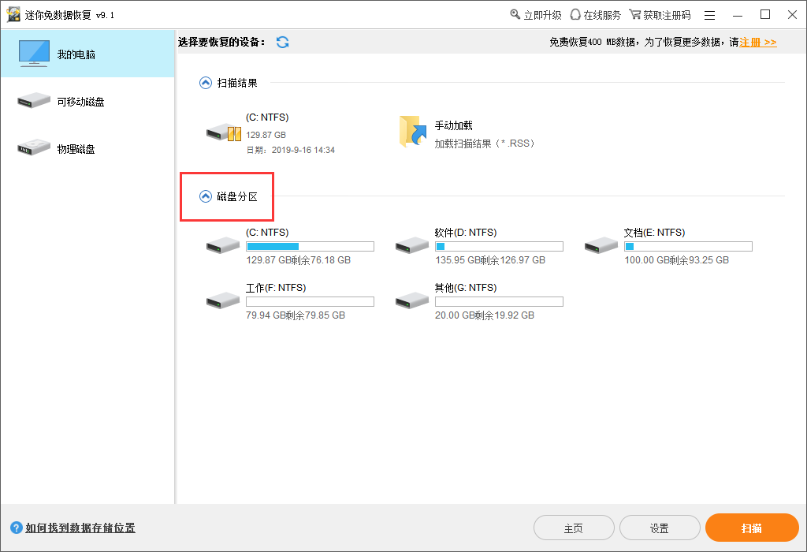
Task: Select the 我的电脑 sidebar item
Action: [x=87, y=54]
